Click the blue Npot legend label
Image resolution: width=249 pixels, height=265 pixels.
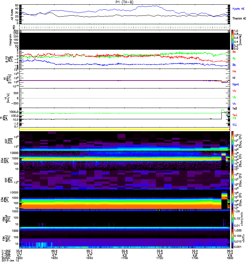pyautogui.click(x=235, y=84)
